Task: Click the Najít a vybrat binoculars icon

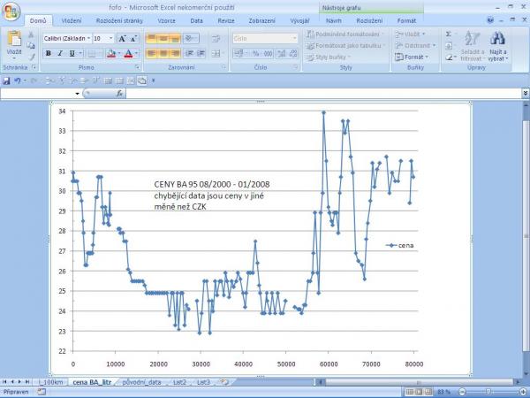Action: (496, 40)
